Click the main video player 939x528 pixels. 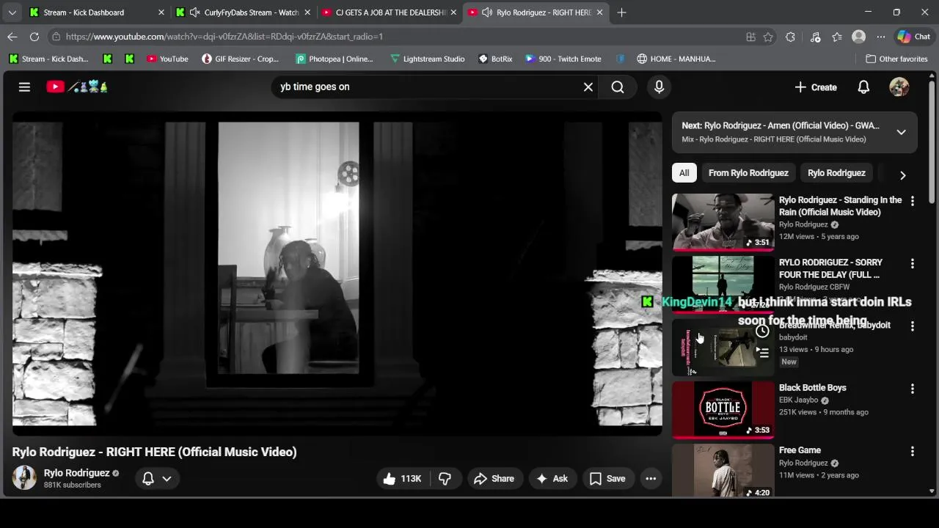point(337,274)
